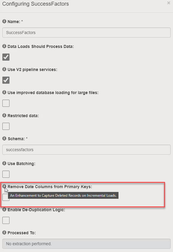Tick the Enable De-Duplication Logic checkbox

tap(6, 220)
